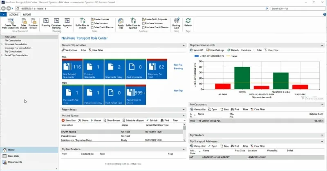
Task: Open Purchase Invoices from ribbon
Action: tap(152, 23)
